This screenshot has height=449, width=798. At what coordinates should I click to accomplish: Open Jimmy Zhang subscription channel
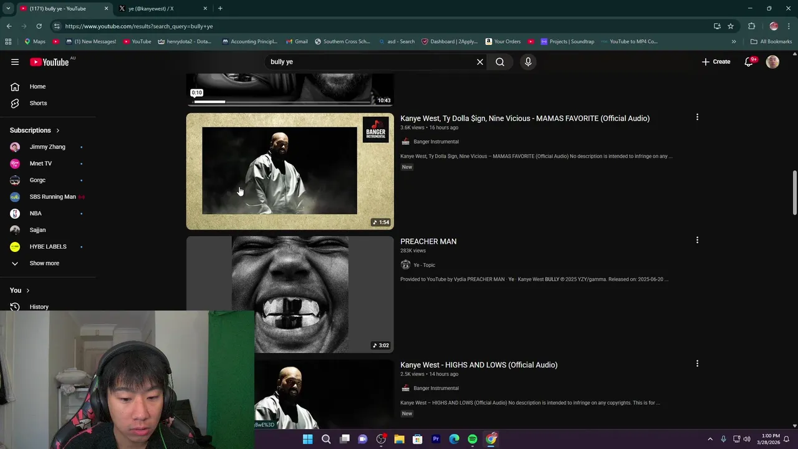coord(48,147)
